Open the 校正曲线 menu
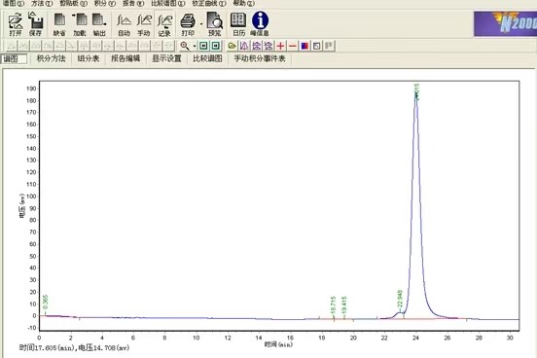The height and width of the screenshot is (358, 537). coord(209,3)
